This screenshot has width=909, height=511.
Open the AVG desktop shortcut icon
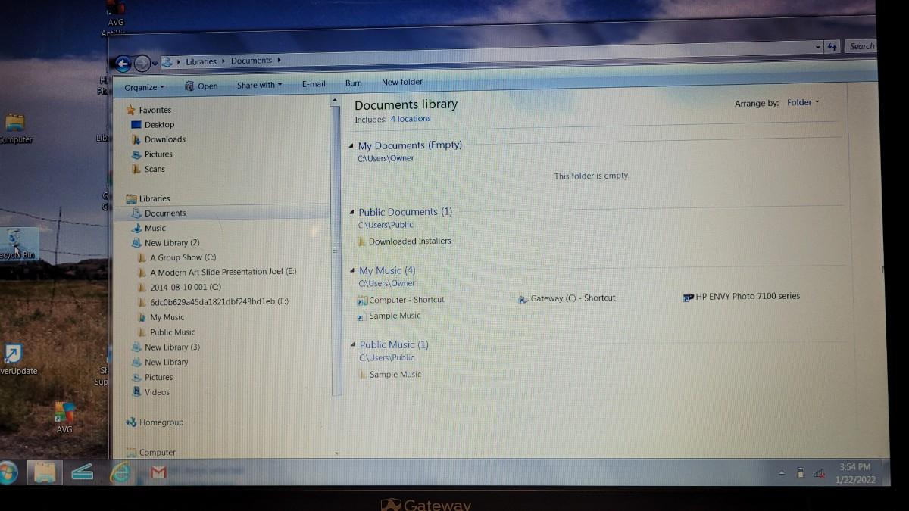(x=64, y=416)
